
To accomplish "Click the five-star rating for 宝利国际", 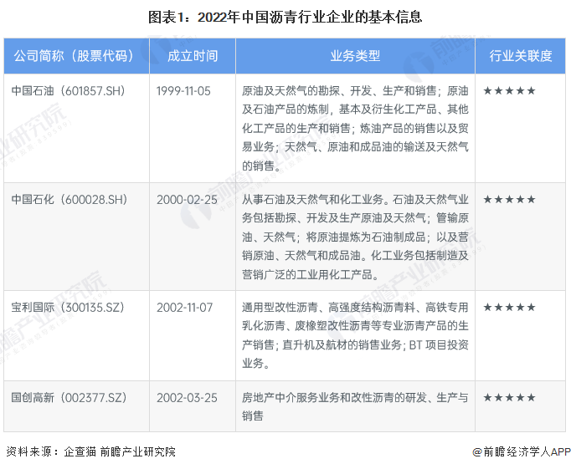I will [x=509, y=308].
